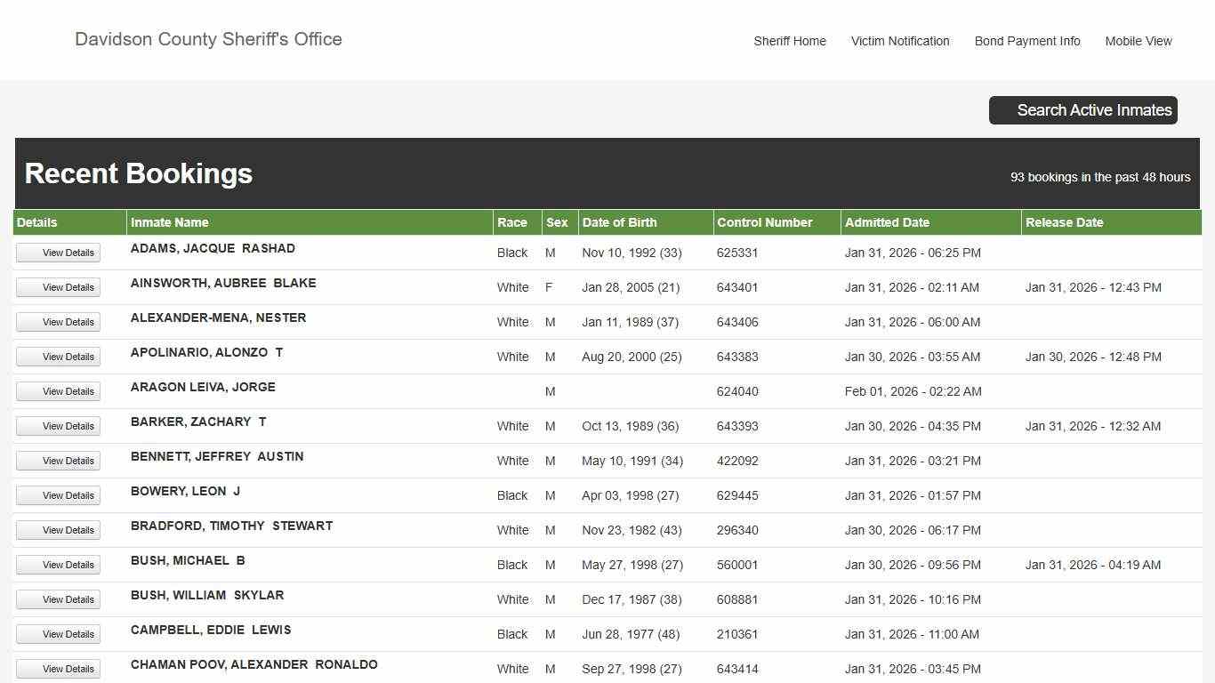Click the Davidson County Sheriff's Office title

coord(208,39)
